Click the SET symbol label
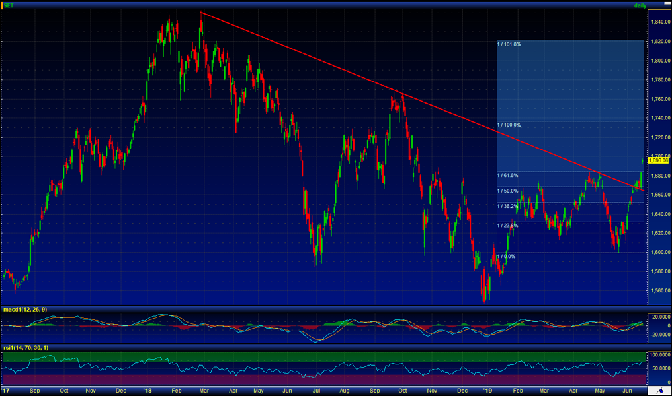This screenshot has width=672, height=396. (x=9, y=5)
